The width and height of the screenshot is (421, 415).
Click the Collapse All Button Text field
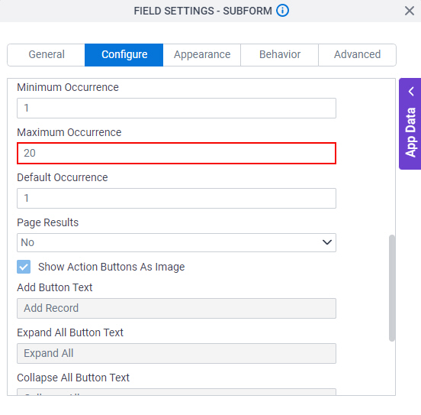(x=176, y=392)
